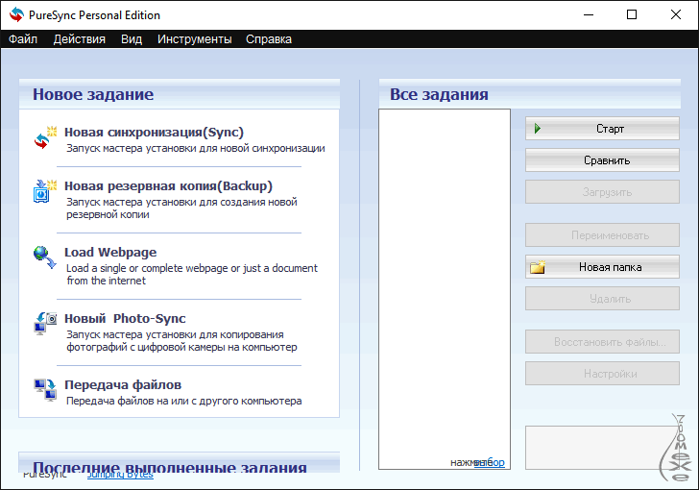Open Передача файлов task
Viewport: 699px width, 490px height.
pyautogui.click(x=123, y=384)
